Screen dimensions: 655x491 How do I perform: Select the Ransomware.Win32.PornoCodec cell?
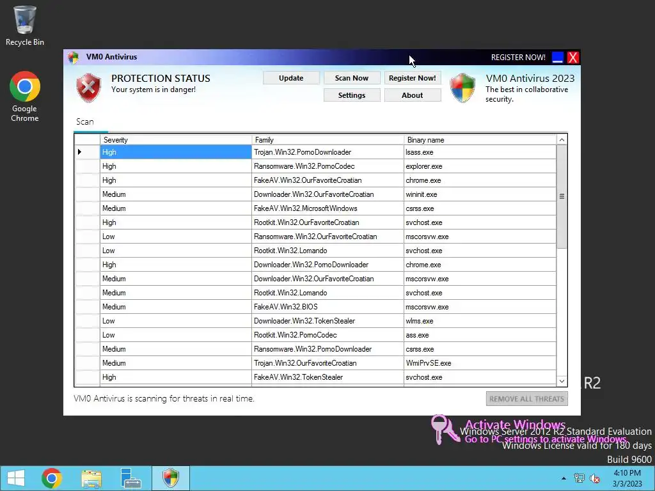pyautogui.click(x=328, y=166)
